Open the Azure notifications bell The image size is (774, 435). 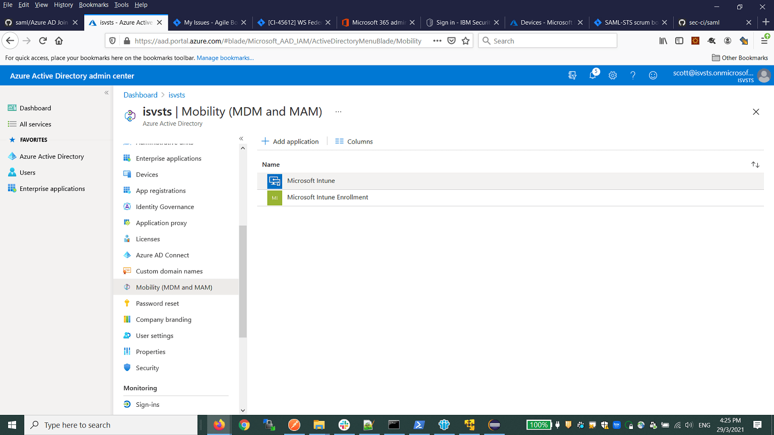point(593,75)
